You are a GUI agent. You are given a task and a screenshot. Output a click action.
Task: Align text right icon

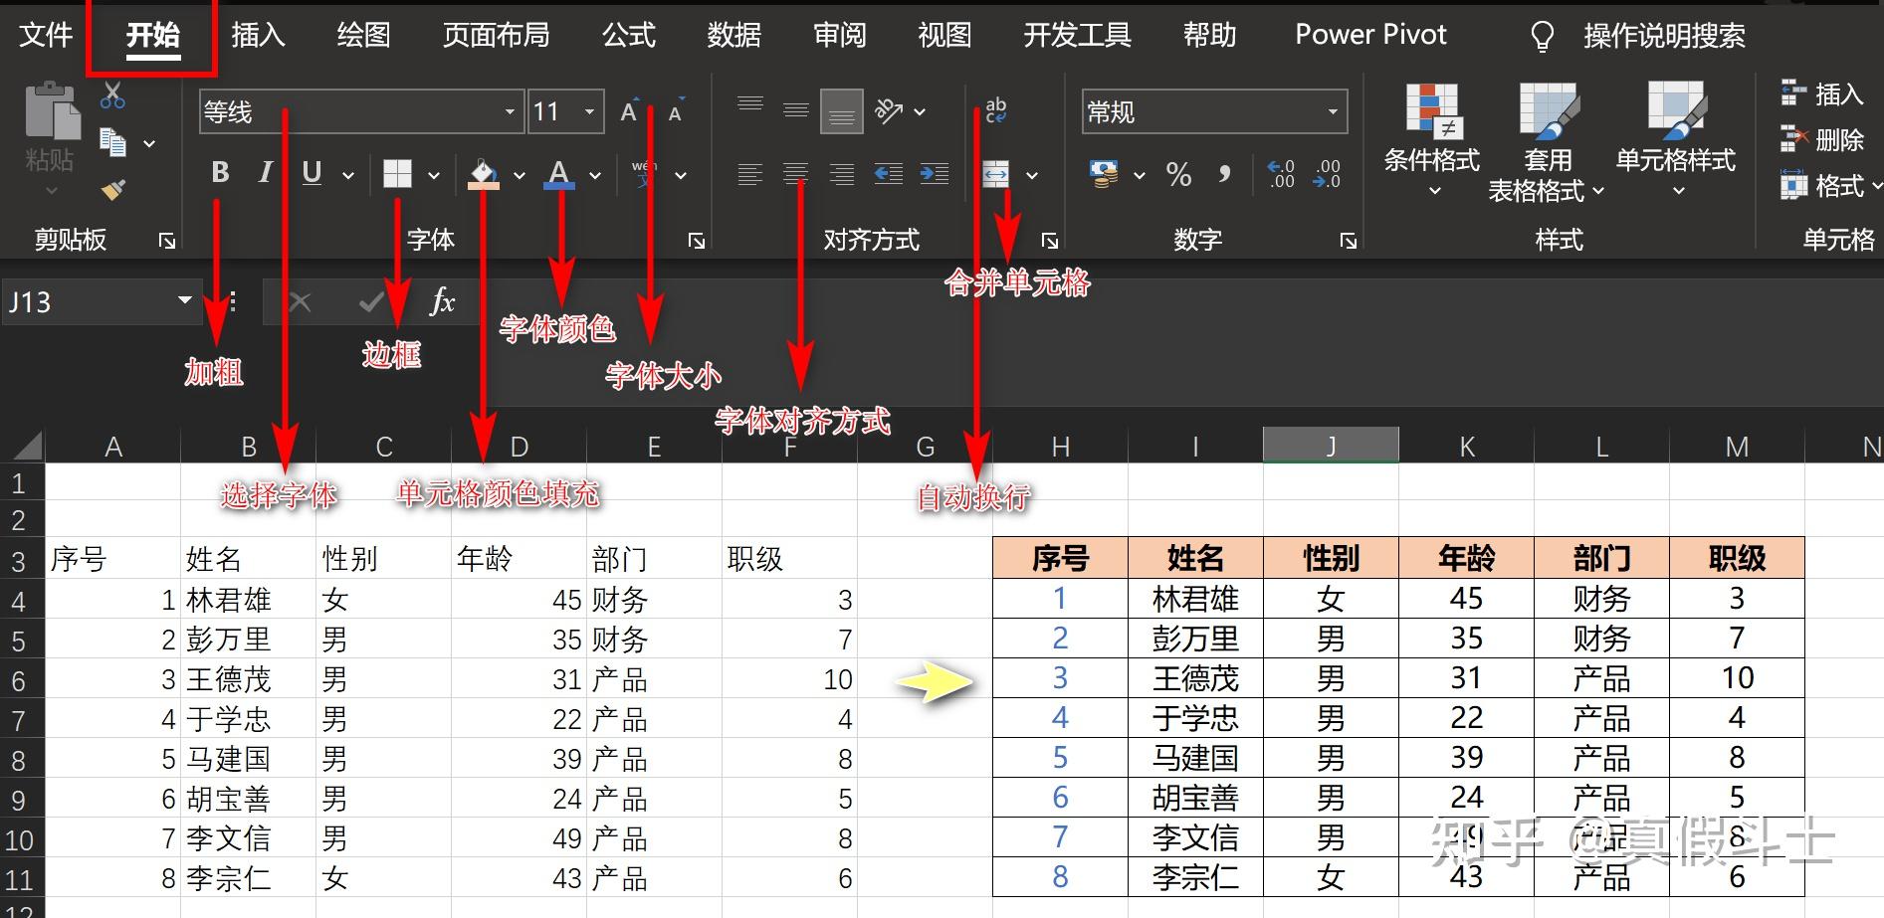(x=842, y=175)
